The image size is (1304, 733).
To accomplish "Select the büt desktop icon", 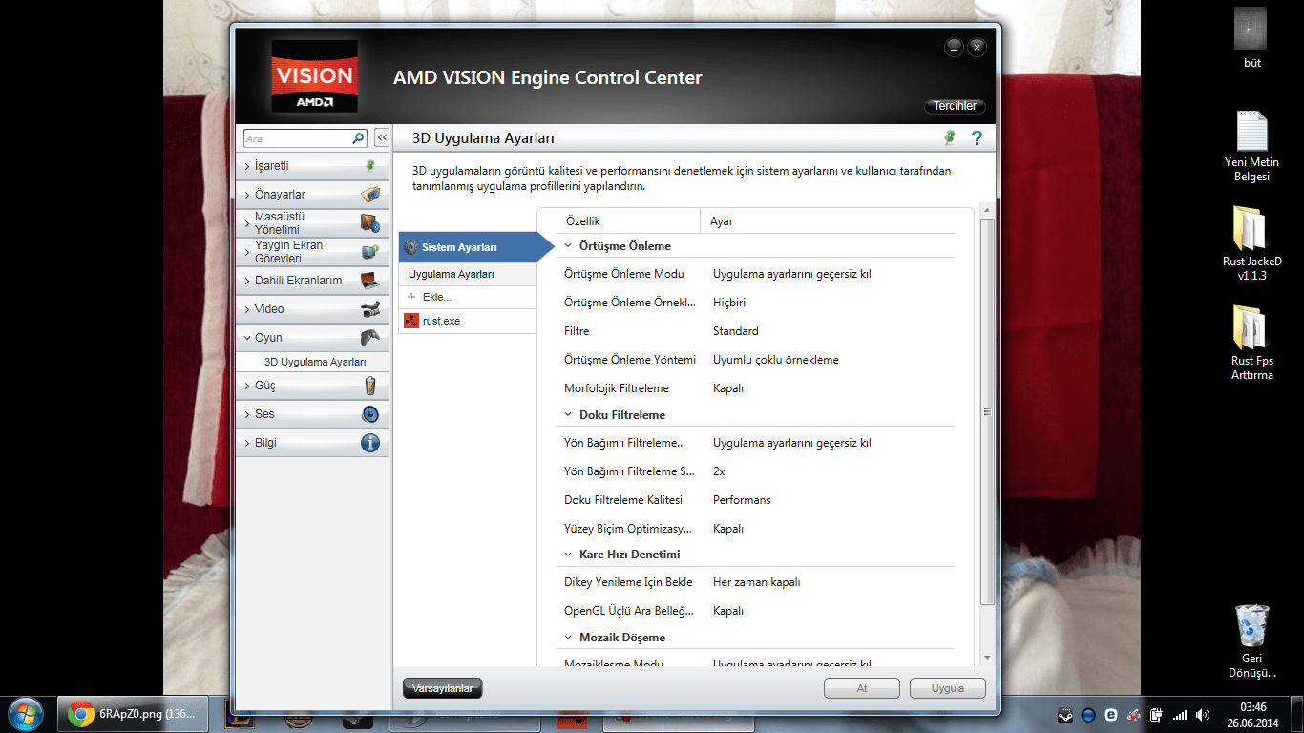I will [x=1251, y=39].
